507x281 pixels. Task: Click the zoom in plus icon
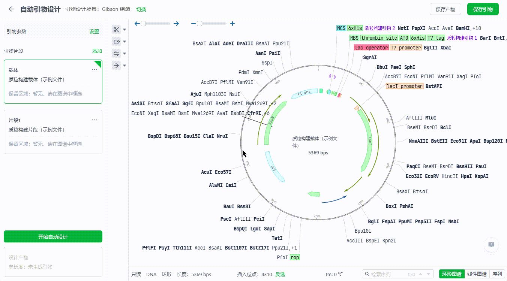pyautogui.click(x=232, y=24)
